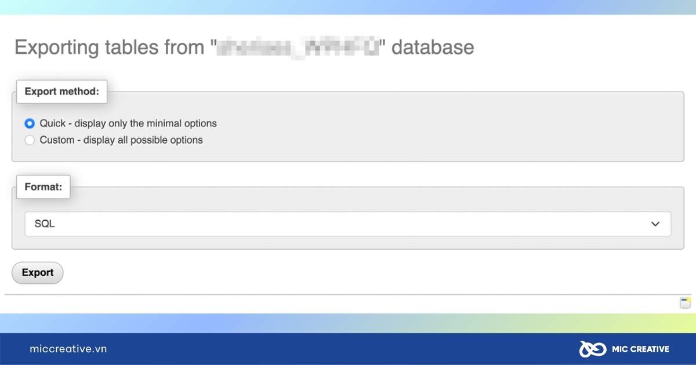Image resolution: width=696 pixels, height=365 pixels.
Task: Select the Quick export method radio button
Action: tap(30, 123)
